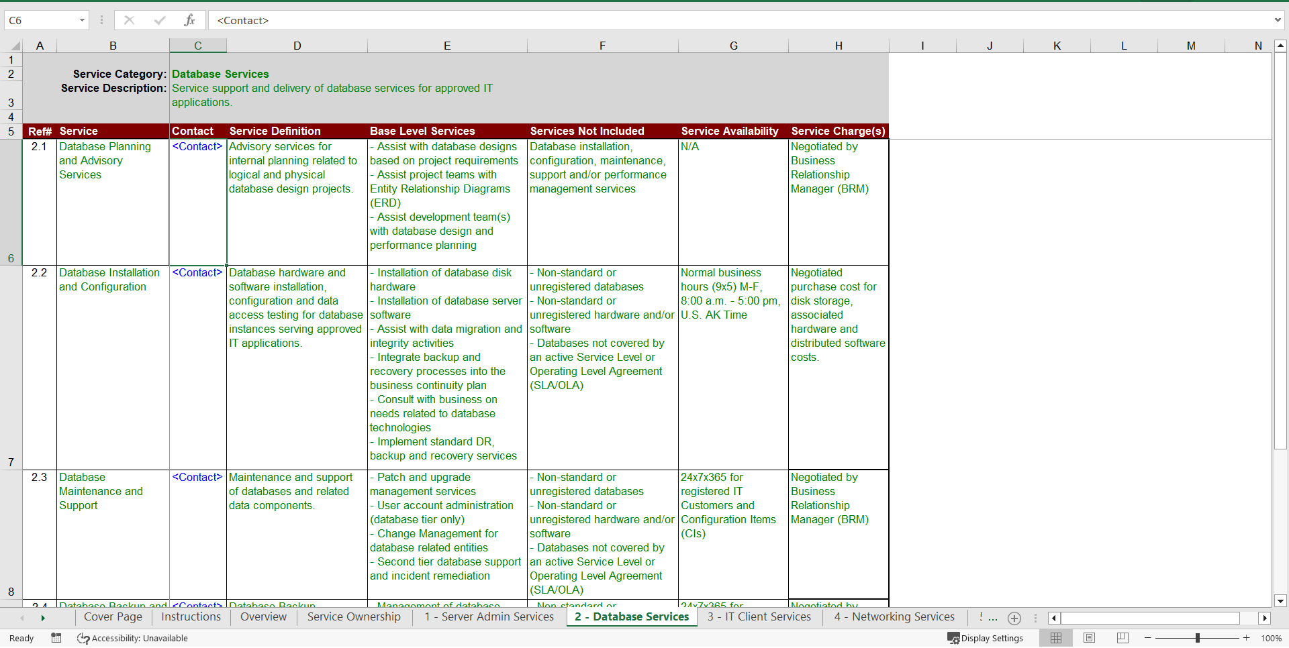The width and height of the screenshot is (1289, 648).
Task: Add a new worksheet with the plus icon
Action: 1014,618
